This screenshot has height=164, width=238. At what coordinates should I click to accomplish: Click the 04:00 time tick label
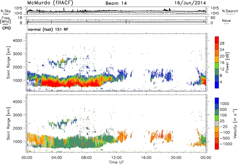point(57,158)
